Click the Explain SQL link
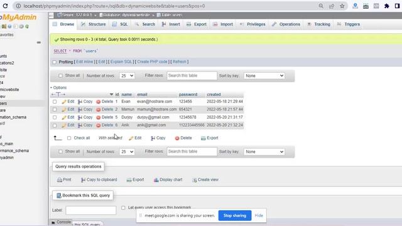The height and width of the screenshot is (226, 402). tap(121, 62)
